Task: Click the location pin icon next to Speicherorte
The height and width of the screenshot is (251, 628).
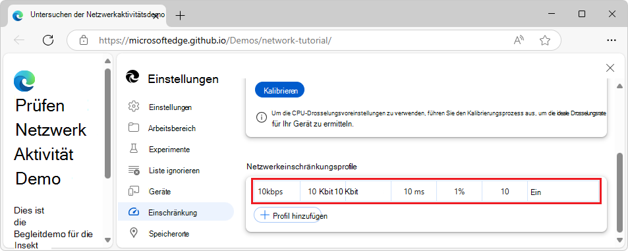Action: point(133,233)
